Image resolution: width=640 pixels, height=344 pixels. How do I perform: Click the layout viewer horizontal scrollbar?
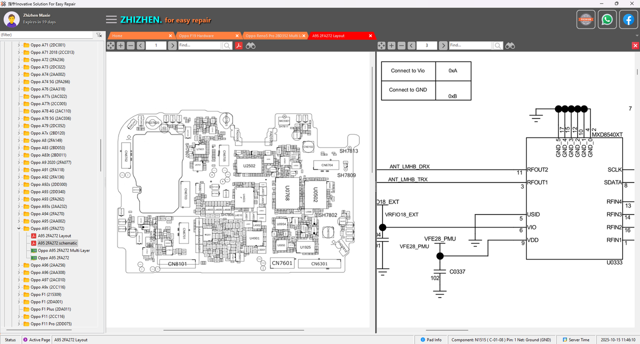233,330
